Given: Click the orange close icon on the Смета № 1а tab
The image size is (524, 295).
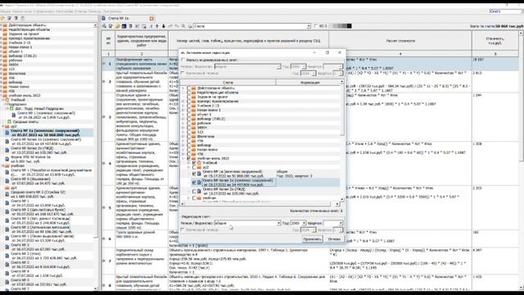Looking at the screenshot, I should pos(151,19).
